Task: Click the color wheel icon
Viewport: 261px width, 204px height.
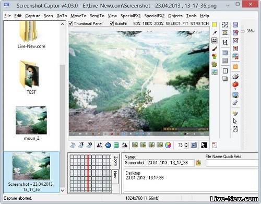Action: (168, 145)
